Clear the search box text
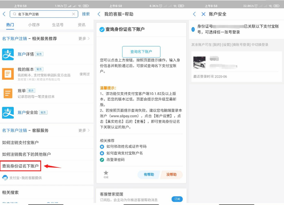284x205 pixels. [x=74, y=14]
